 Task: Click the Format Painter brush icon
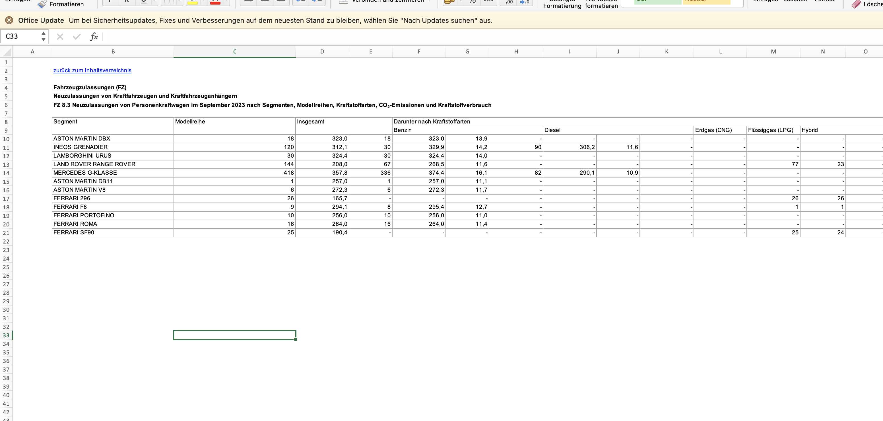click(42, 4)
